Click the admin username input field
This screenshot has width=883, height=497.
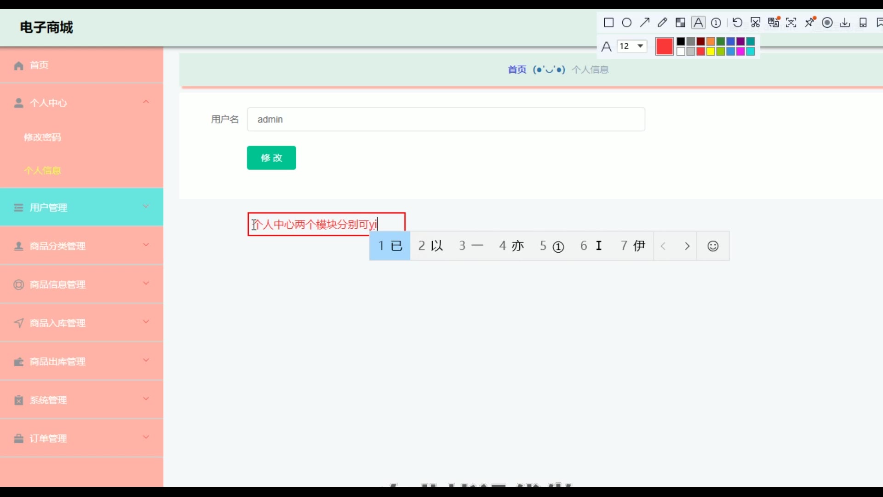(x=446, y=119)
